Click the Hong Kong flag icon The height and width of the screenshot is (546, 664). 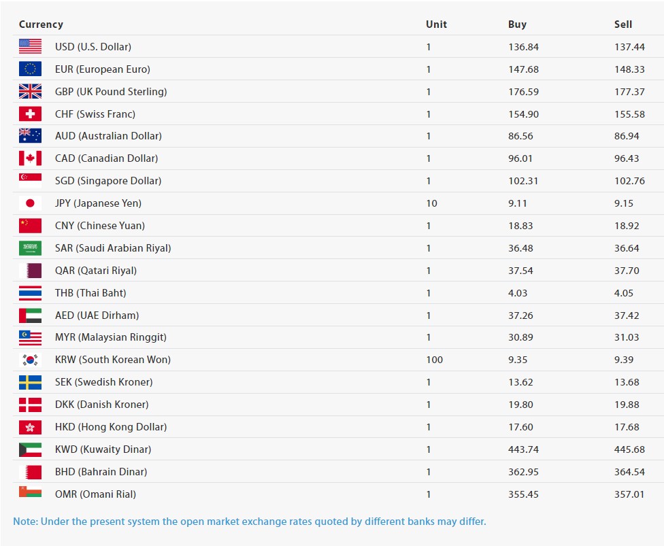[30, 427]
